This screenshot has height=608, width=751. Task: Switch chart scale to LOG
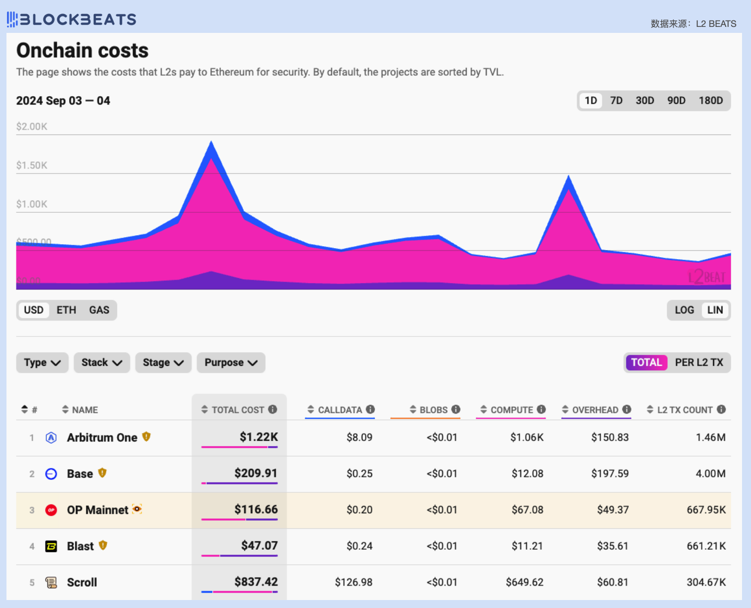click(684, 310)
